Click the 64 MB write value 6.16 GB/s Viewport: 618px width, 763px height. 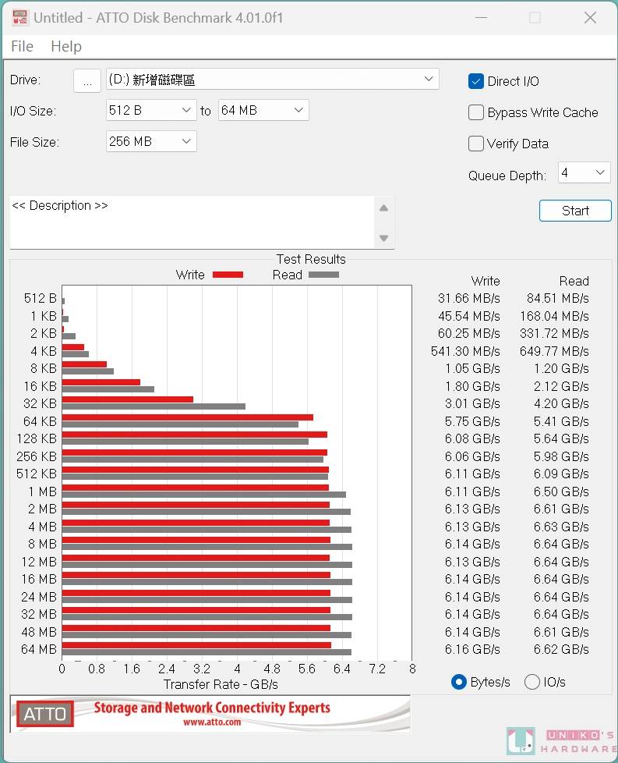[x=472, y=650]
